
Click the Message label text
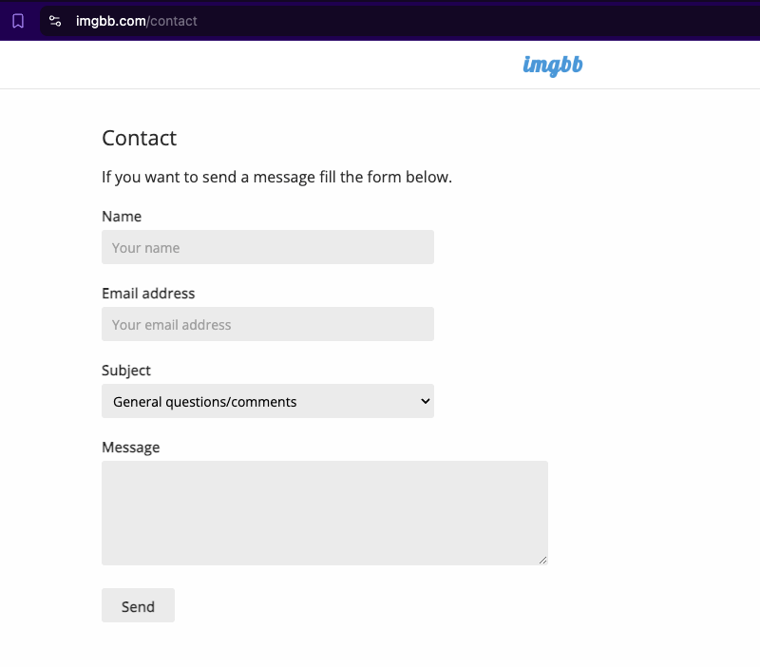point(130,448)
